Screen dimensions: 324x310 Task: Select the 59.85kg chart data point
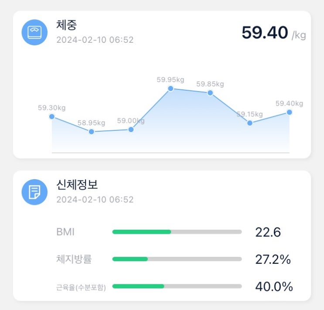click(210, 93)
